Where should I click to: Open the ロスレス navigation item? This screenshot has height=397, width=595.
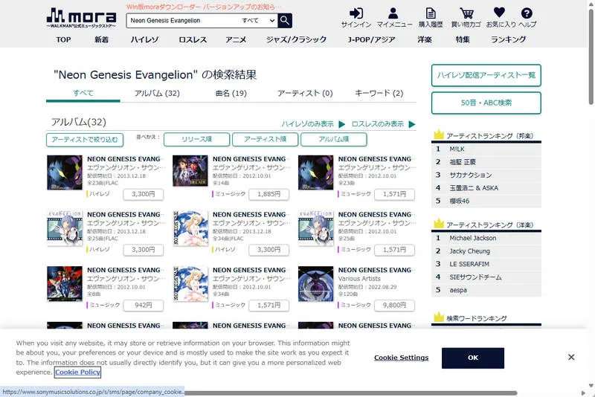pos(193,39)
